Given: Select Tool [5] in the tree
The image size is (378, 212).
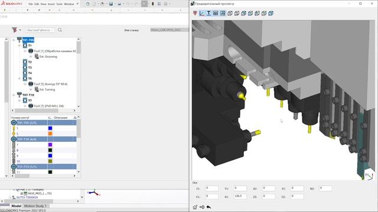Looking at the screenshot, I should (51, 84).
